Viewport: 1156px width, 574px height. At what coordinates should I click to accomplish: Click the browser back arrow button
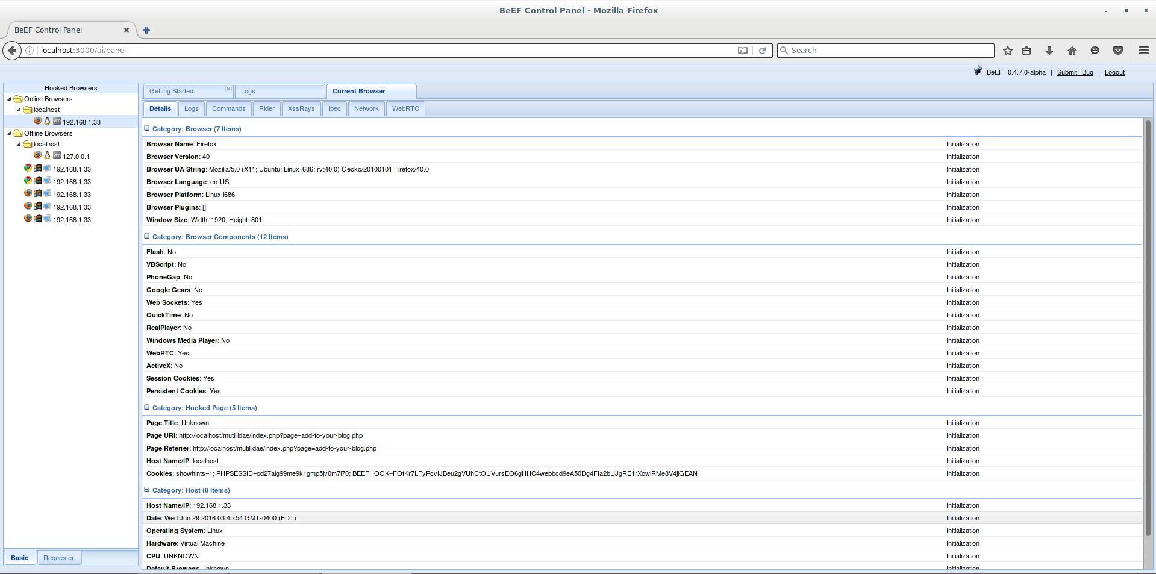click(x=12, y=51)
